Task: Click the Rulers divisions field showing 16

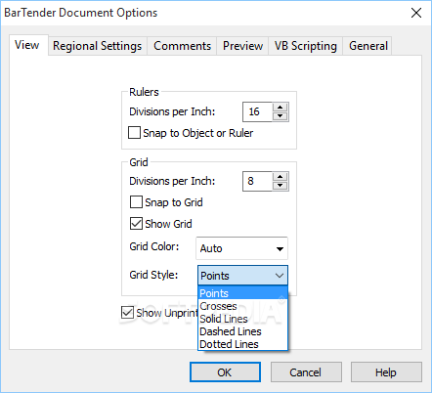Action: (258, 111)
